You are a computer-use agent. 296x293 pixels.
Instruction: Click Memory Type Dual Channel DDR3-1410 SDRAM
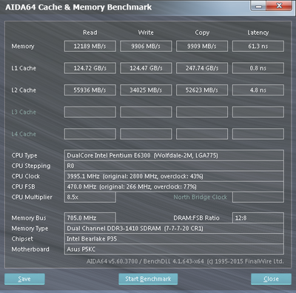coord(174,229)
